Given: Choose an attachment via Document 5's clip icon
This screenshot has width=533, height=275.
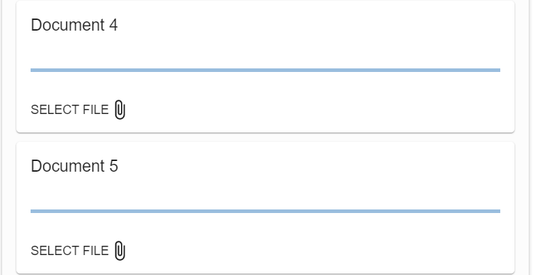Looking at the screenshot, I should pos(120,251).
